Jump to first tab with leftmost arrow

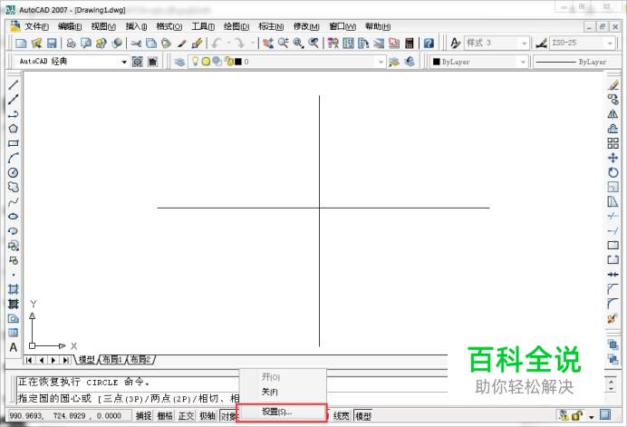(x=29, y=360)
